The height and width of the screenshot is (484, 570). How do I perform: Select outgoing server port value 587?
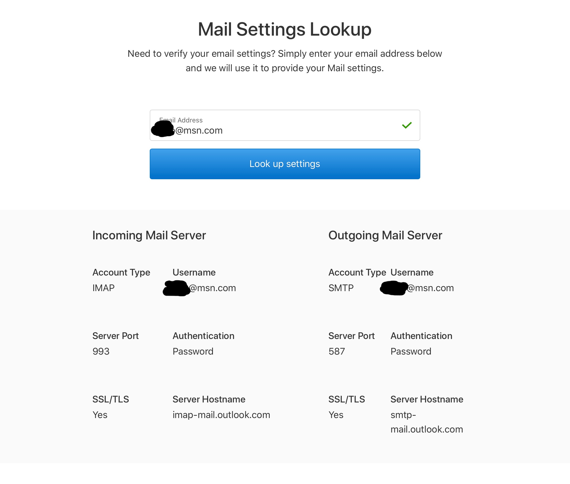click(336, 351)
